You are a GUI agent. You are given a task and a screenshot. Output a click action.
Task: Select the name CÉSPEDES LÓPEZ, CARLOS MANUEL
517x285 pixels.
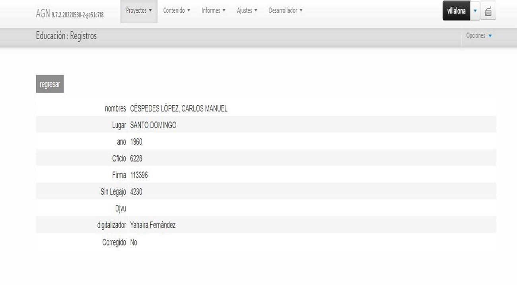pyautogui.click(x=179, y=109)
